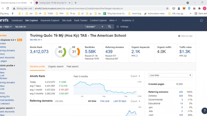The image size is (207, 116).
Task: Select All time referring domains range
Action: point(92,101)
